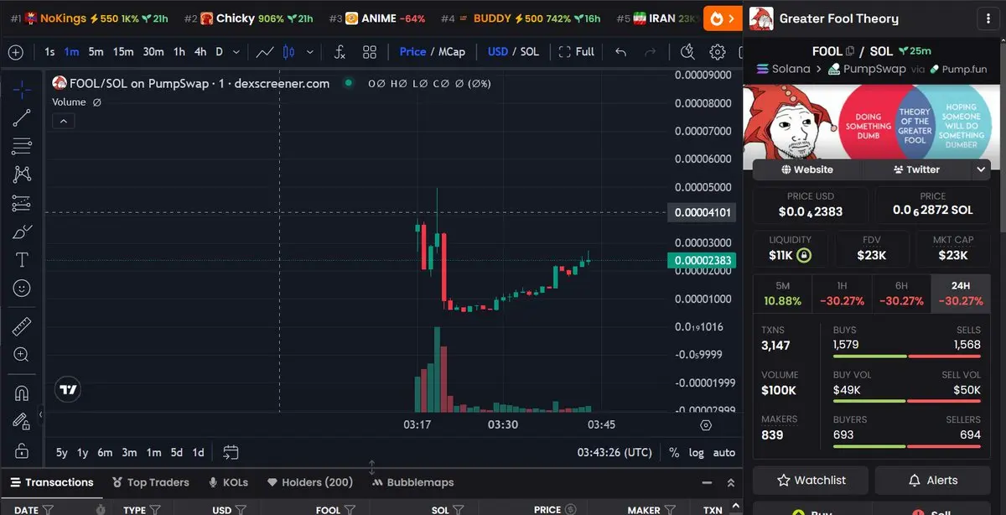
Task: Open the Bubblemaps tab
Action: (x=412, y=482)
